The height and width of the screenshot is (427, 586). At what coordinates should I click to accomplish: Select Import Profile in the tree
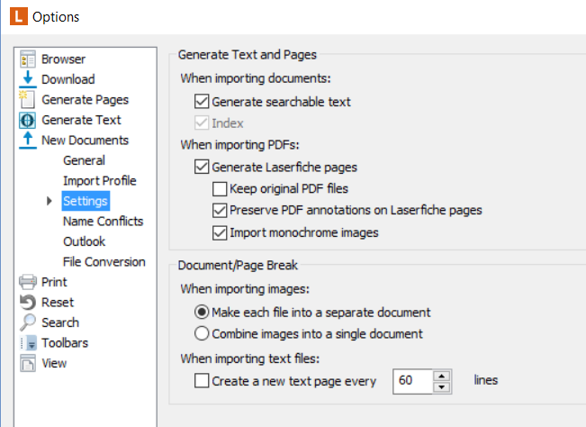pyautogui.click(x=99, y=180)
